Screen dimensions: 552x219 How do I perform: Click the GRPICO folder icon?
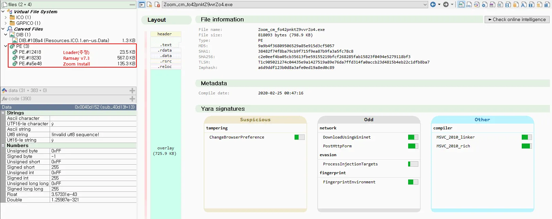[12, 23]
